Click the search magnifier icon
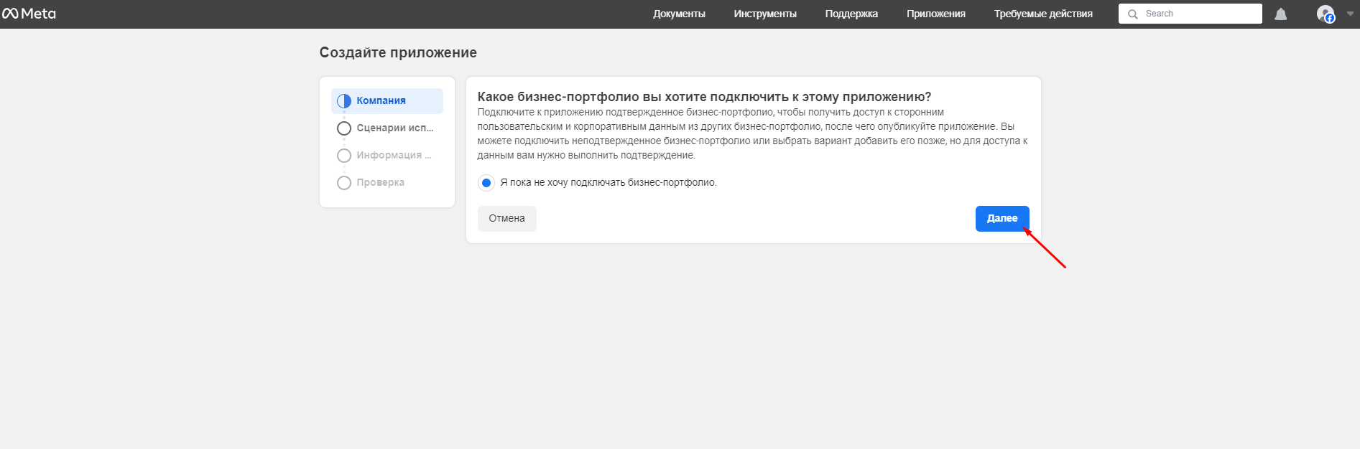Screen dimensions: 1360x449 [x=1133, y=14]
